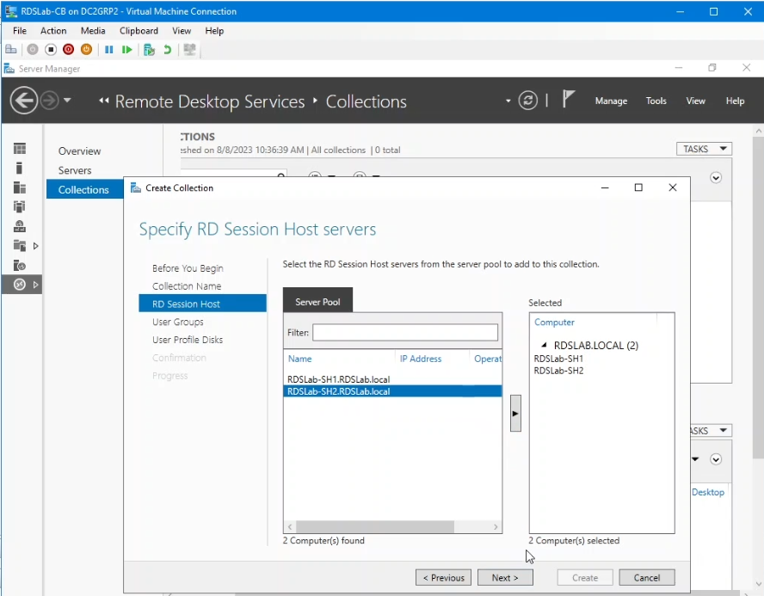Select RDSLab-SH1 in Selected list
This screenshot has width=764, height=596.
click(x=558, y=359)
